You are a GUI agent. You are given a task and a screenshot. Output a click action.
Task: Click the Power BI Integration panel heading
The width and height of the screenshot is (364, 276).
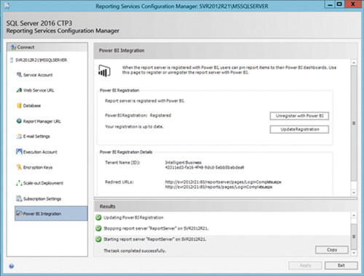coord(122,51)
